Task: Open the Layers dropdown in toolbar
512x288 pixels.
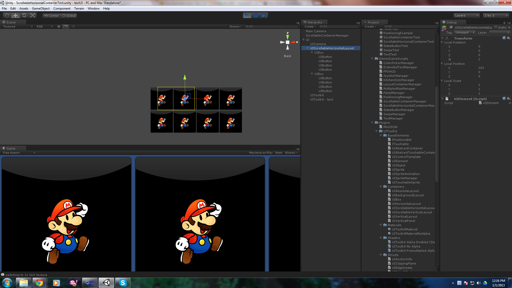Action: click(x=466, y=15)
